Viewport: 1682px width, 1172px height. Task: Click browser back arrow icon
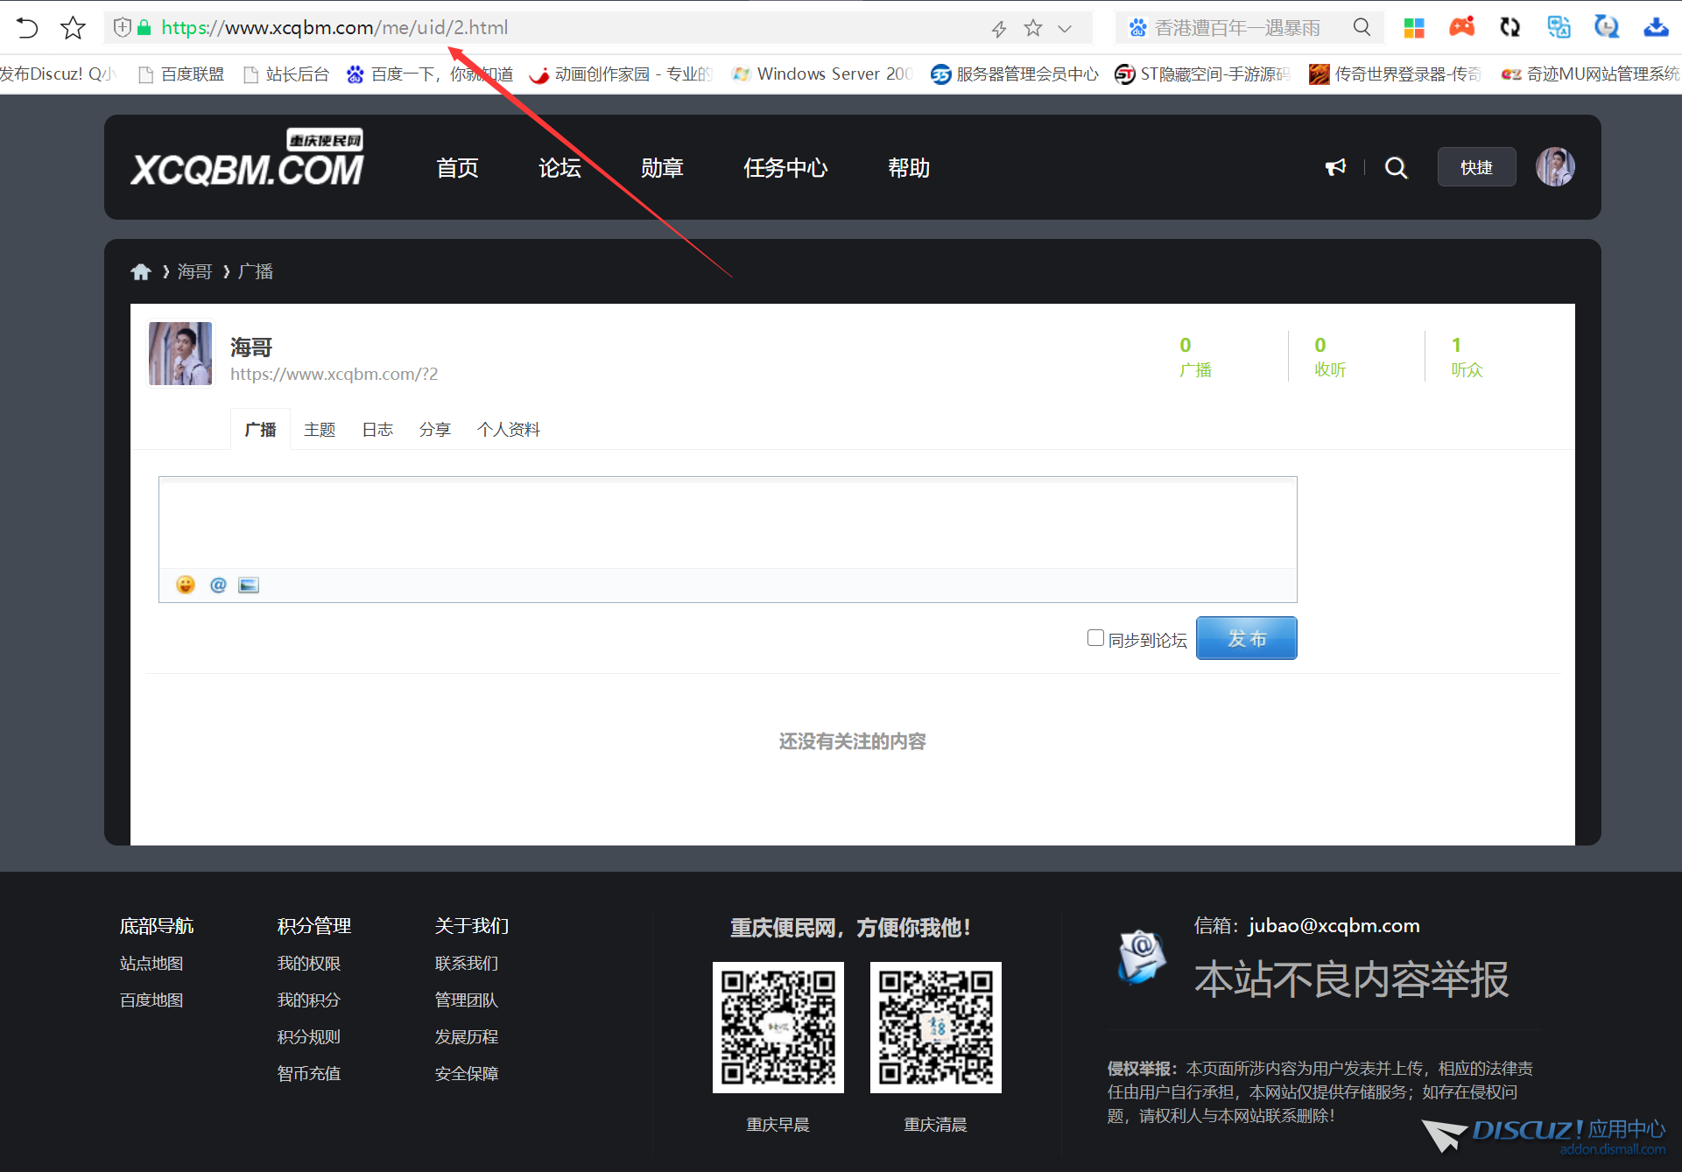click(27, 28)
